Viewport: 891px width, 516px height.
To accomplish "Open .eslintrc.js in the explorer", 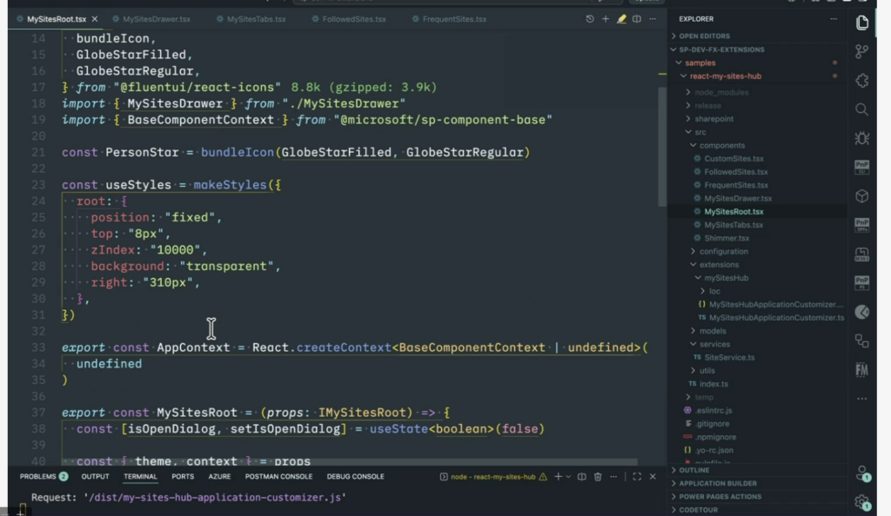I will point(713,411).
